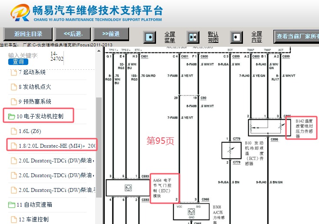Click the A464 电子节气门控制 ETC module label

tap(162, 188)
